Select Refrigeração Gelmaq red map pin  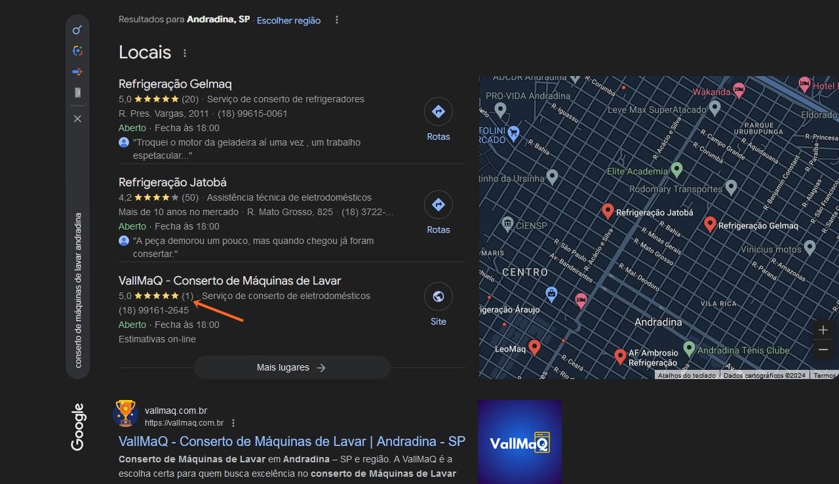[x=709, y=225]
